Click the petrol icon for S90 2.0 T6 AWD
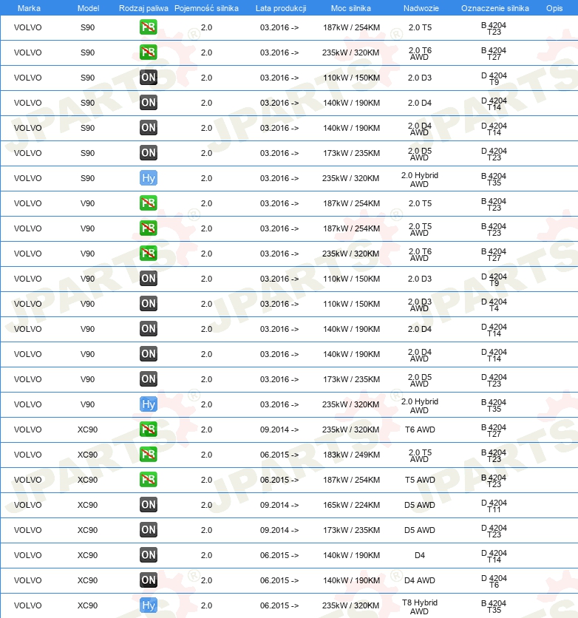This screenshot has width=578, height=618. (x=148, y=52)
